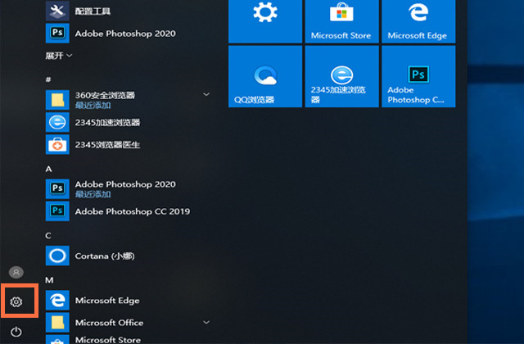This screenshot has height=344, width=524.
Task: Click the M section letter header
Action: click(49, 280)
